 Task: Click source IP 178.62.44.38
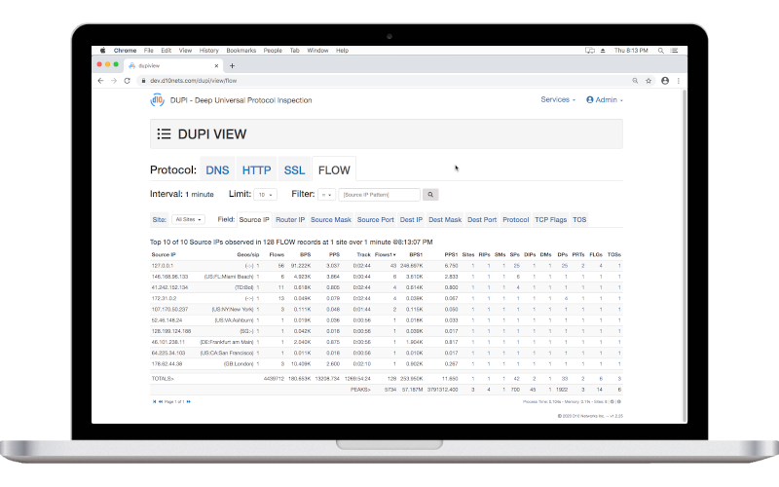pyautogui.click(x=167, y=364)
